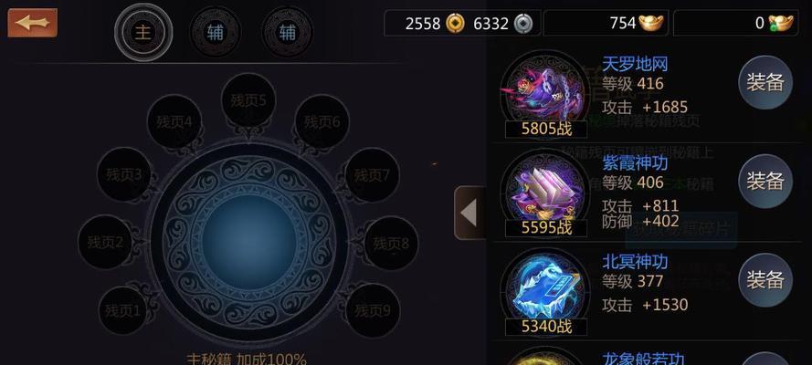The height and width of the screenshot is (365, 812).
Task: Open the first 辅 auxiliary tab
Action: click(216, 33)
